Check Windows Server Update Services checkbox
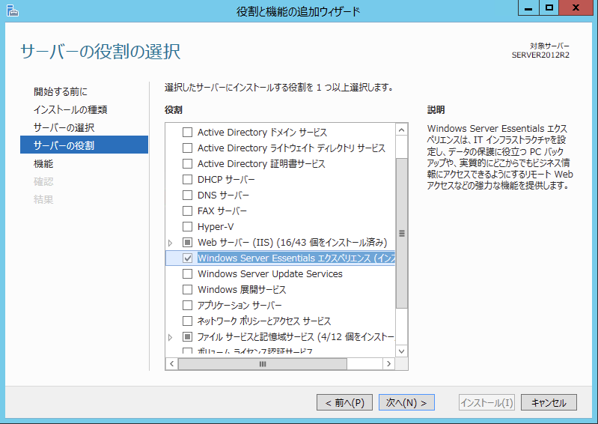This screenshot has width=598, height=424. point(187,274)
